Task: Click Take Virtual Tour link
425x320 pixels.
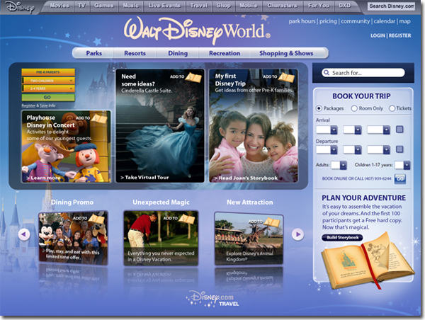Action: click(144, 178)
